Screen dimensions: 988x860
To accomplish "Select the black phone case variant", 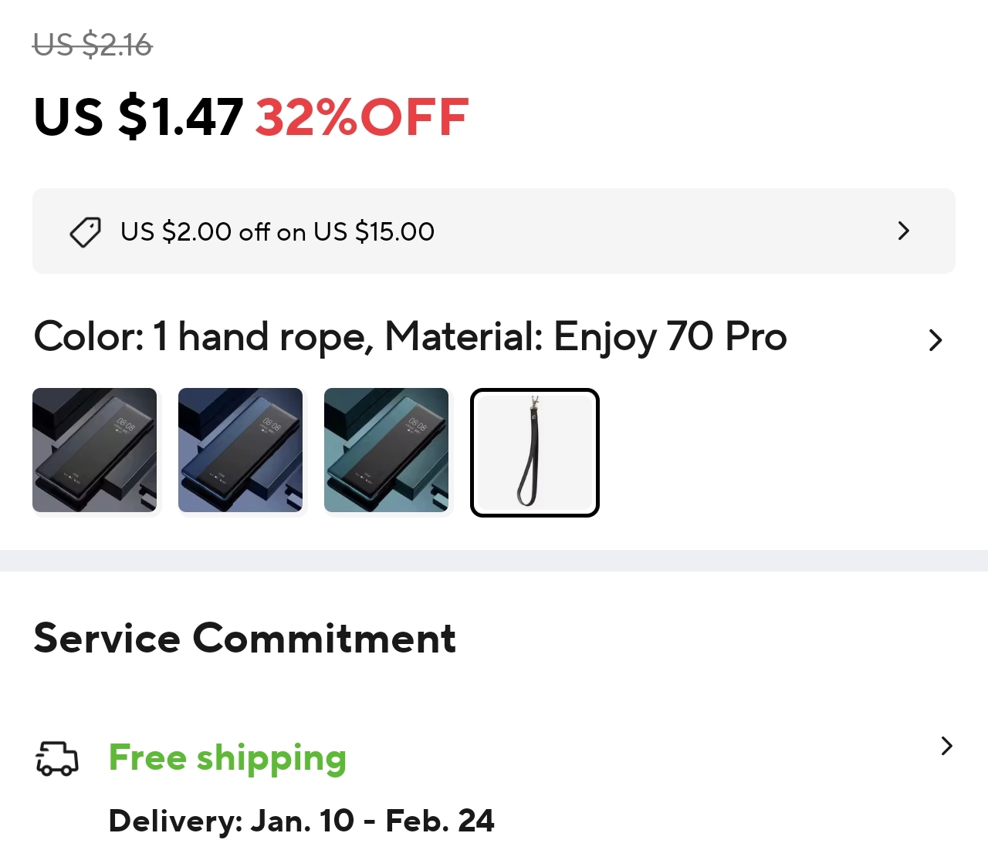I will coord(94,450).
